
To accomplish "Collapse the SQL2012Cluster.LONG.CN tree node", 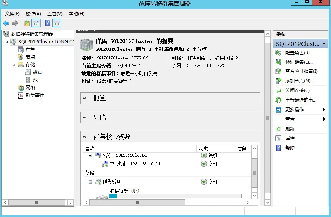I will click(7, 42).
